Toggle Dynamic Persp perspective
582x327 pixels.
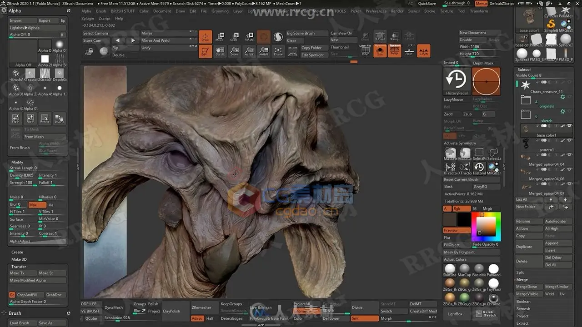tap(395, 51)
